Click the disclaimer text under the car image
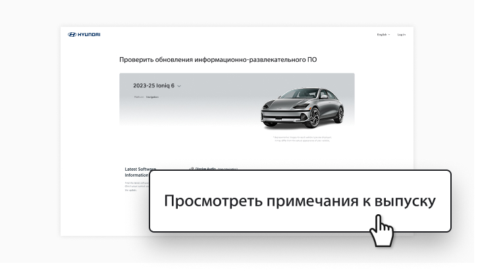478x272 pixels. pos(300,139)
